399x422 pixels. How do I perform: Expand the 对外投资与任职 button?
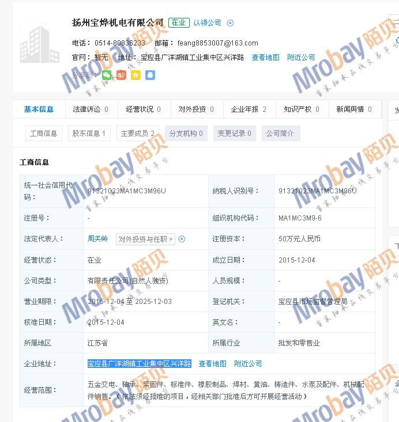point(145,239)
